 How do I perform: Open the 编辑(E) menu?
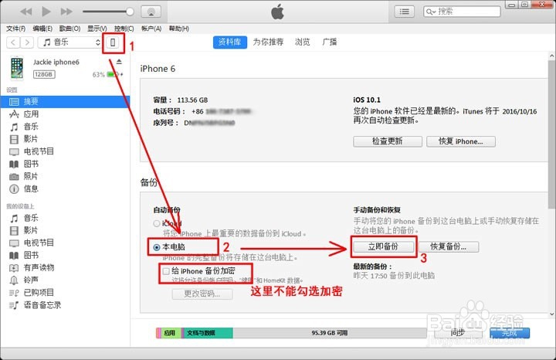point(42,29)
